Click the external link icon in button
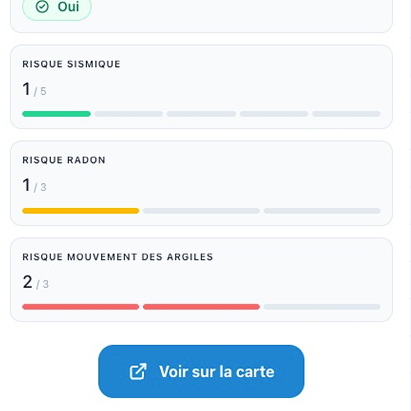411x411 pixels. click(x=138, y=371)
